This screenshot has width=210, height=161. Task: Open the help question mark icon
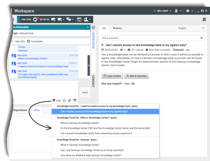[x=188, y=11]
